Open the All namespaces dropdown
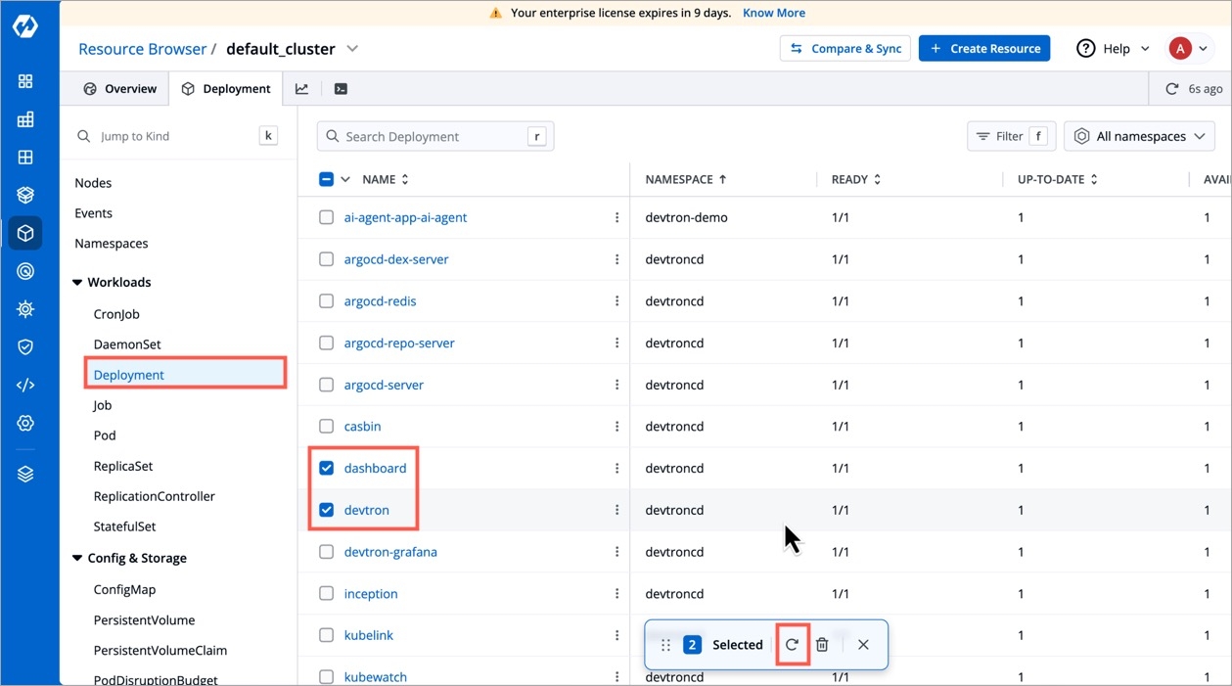Image resolution: width=1232 pixels, height=686 pixels. coord(1139,137)
